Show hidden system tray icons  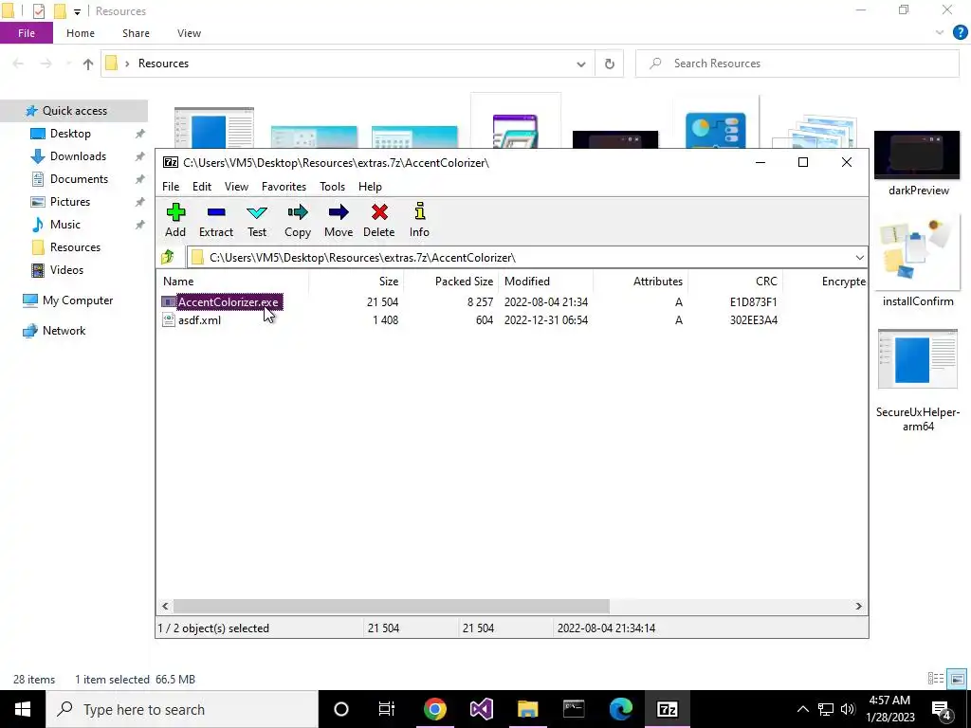[802, 709]
